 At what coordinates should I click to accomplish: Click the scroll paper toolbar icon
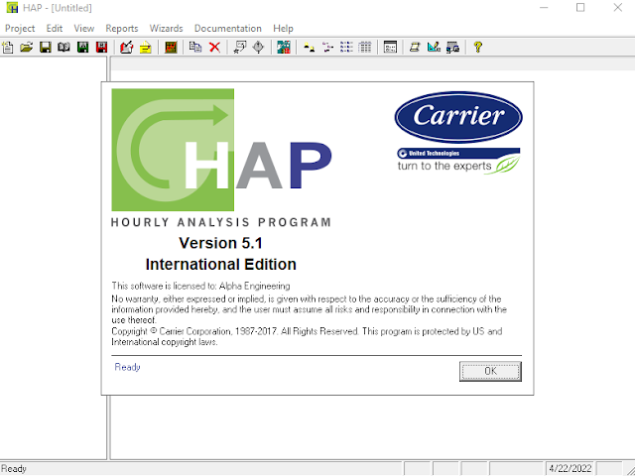[415, 48]
